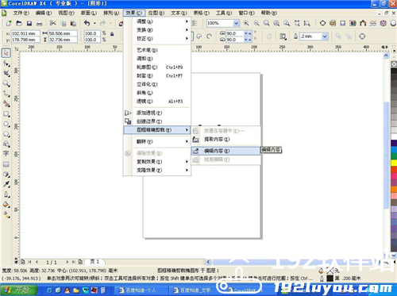This screenshot has width=397, height=296.
Task: Click the page tab 页 1
Action: [95, 262]
